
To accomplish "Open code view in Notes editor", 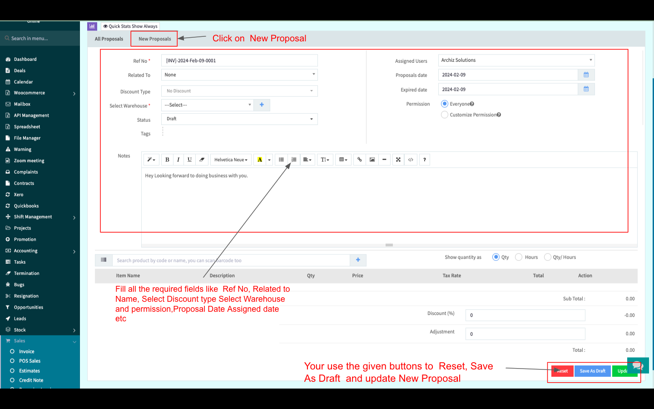I will [x=411, y=160].
